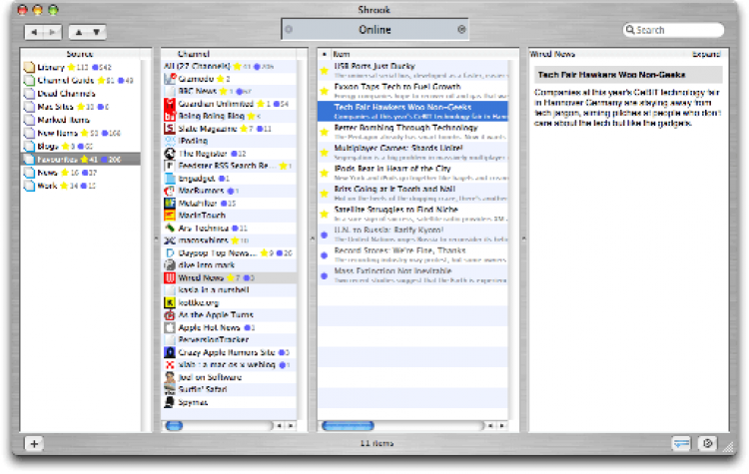The image size is (749, 474).
Task: Toggle star on Brits Going at It item
Action: [325, 194]
